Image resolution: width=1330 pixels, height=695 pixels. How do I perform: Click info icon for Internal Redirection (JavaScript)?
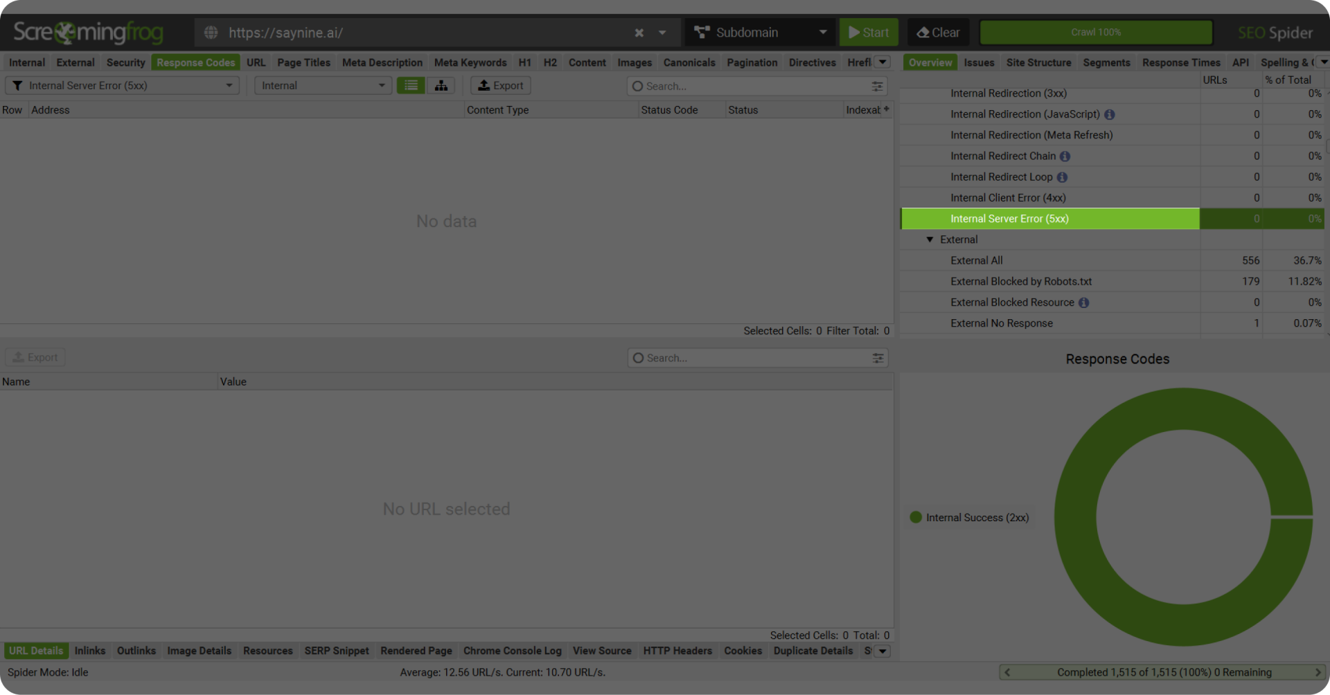pos(1110,115)
